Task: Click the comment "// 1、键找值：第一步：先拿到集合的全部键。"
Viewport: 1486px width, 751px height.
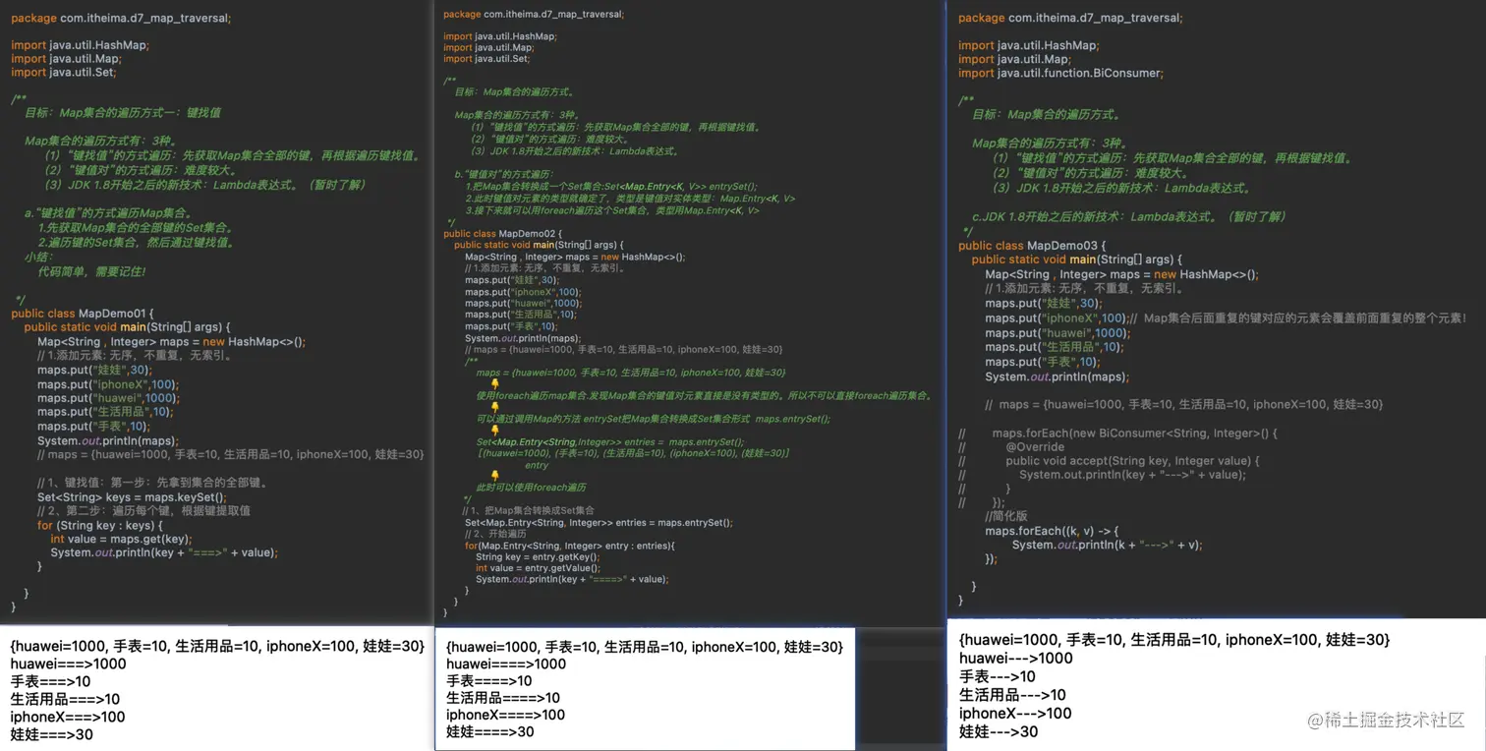Action: (x=152, y=483)
